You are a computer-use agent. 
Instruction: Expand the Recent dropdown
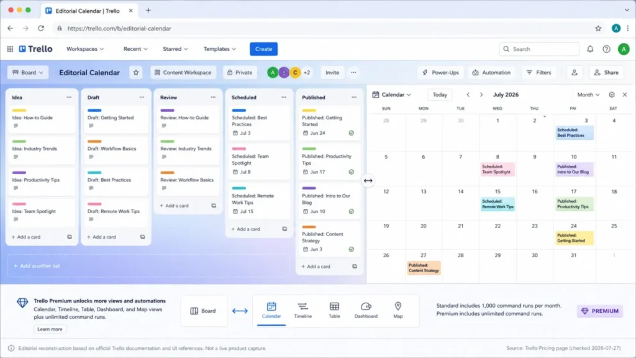[135, 48]
